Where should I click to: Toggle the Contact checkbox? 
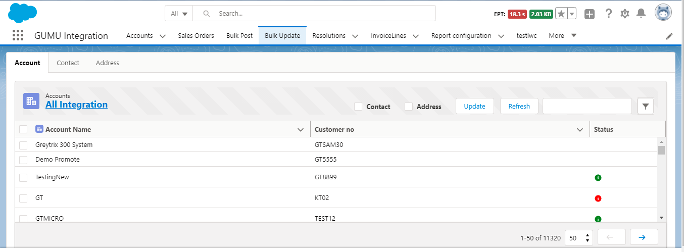click(x=358, y=107)
